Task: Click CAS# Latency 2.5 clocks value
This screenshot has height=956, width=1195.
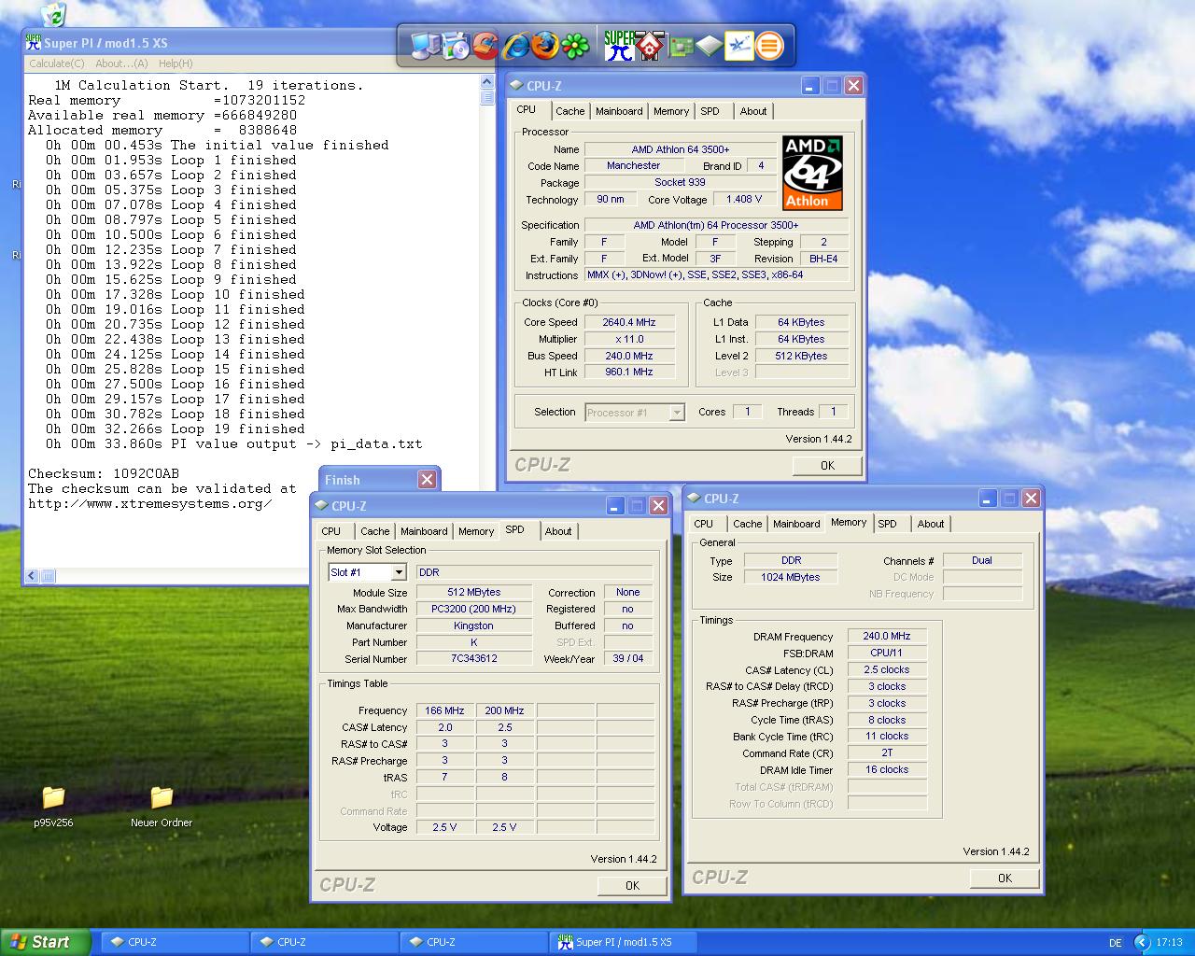Action: point(887,669)
